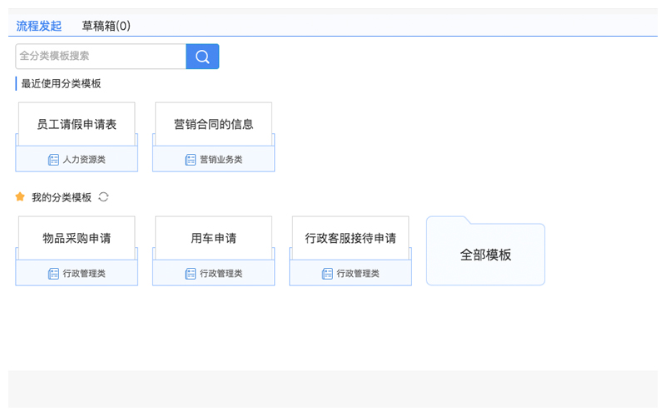The height and width of the screenshot is (416, 666).
Task: Click the category icon next to 营销业务类
Action: 190,160
